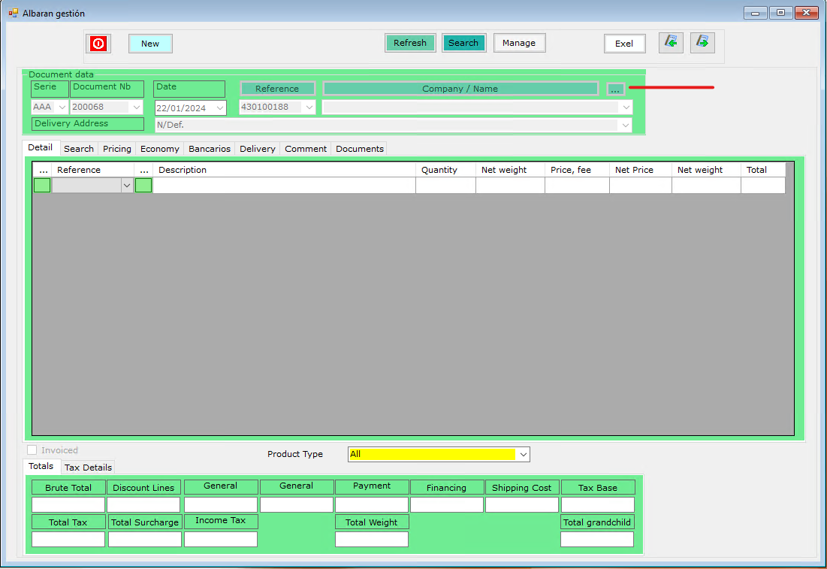Click the Total Weight value field

(x=372, y=539)
